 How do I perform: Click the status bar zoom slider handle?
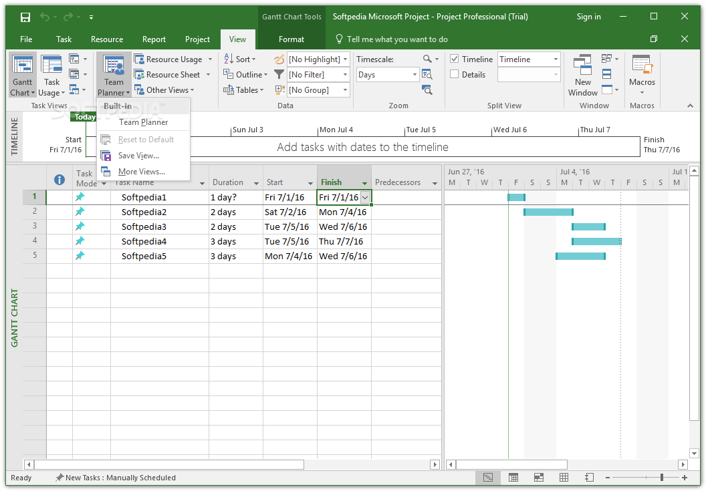tap(661, 478)
